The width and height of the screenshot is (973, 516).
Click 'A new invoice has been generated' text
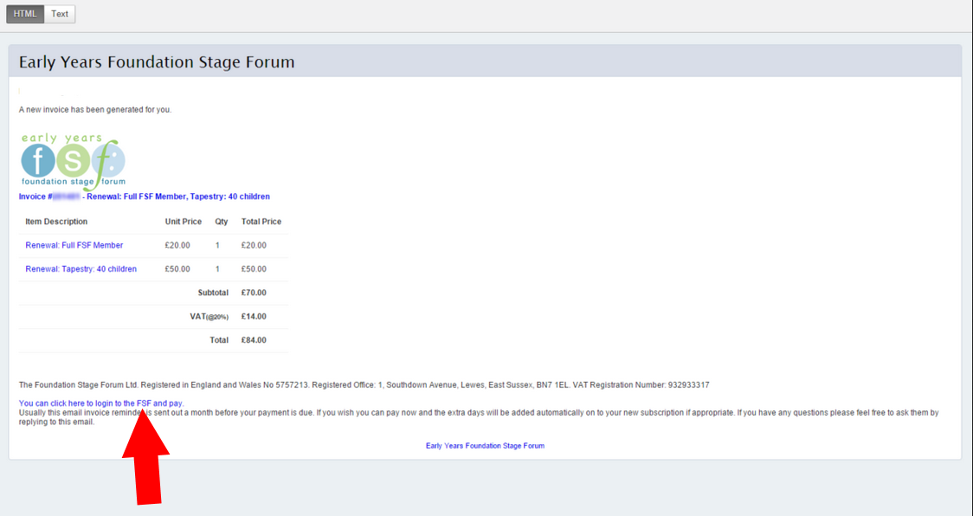coord(95,110)
